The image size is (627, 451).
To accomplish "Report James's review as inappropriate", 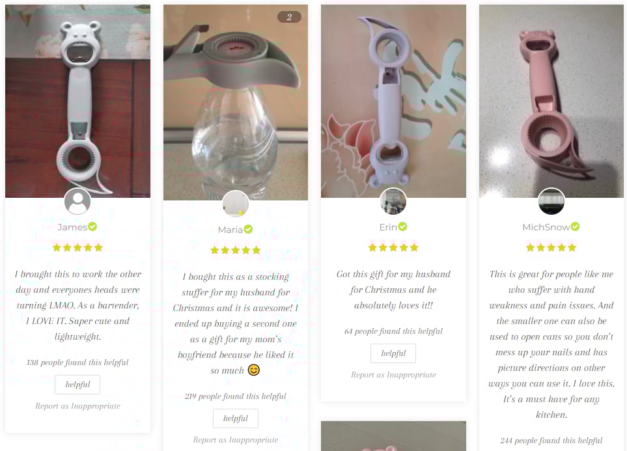I will [77, 406].
